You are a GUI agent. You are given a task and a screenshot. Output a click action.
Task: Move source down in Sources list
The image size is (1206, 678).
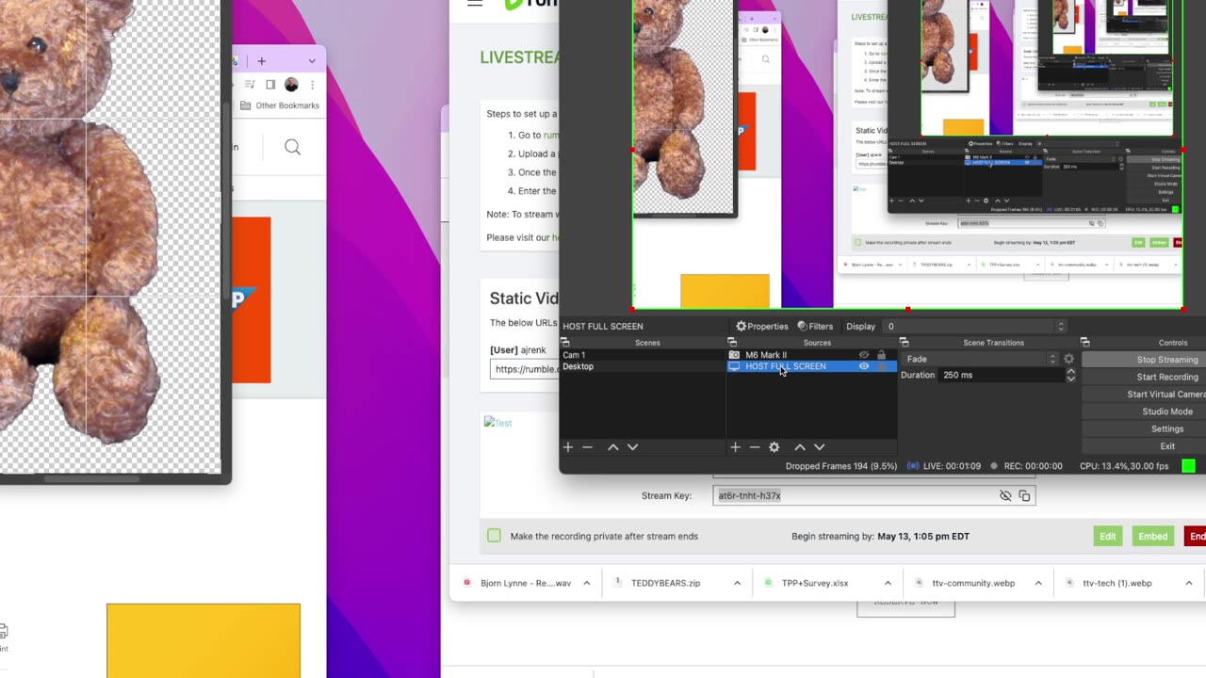(x=819, y=447)
